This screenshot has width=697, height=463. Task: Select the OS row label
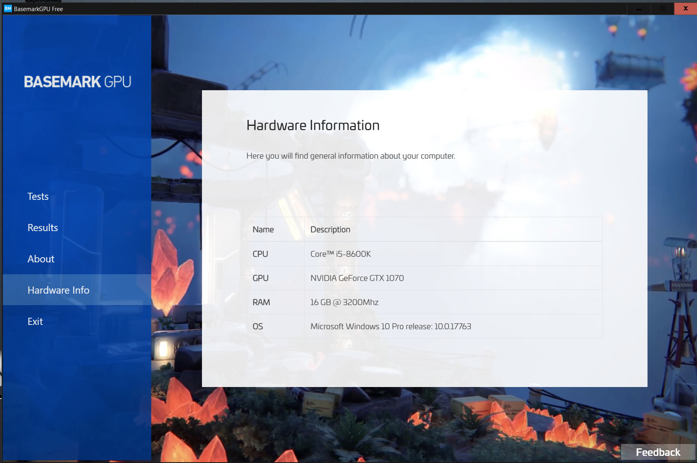click(258, 326)
